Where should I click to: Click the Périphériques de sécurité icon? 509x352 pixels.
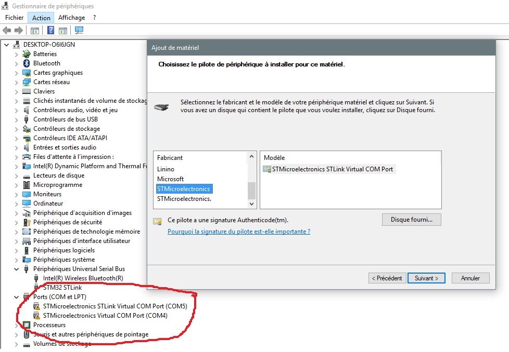27,223
